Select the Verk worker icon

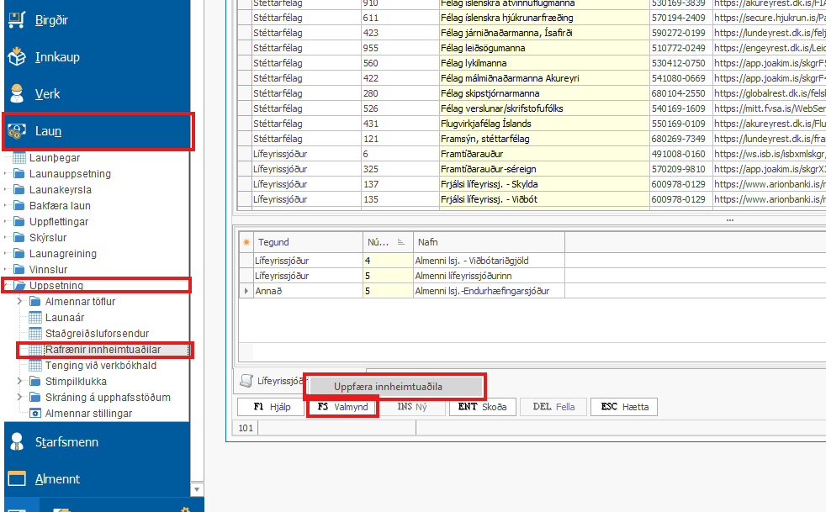click(17, 94)
